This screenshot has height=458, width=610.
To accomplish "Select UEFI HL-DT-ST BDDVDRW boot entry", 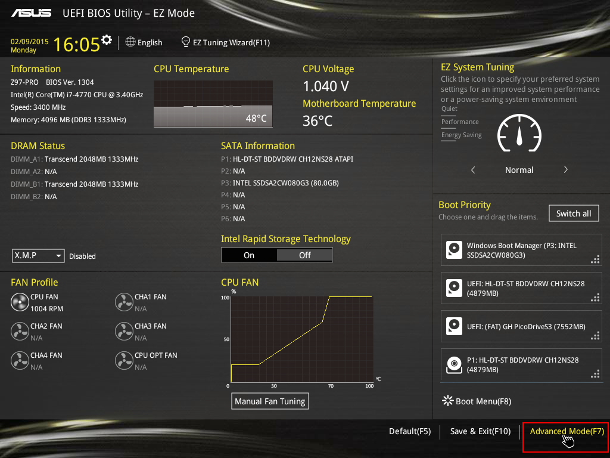I will point(521,288).
